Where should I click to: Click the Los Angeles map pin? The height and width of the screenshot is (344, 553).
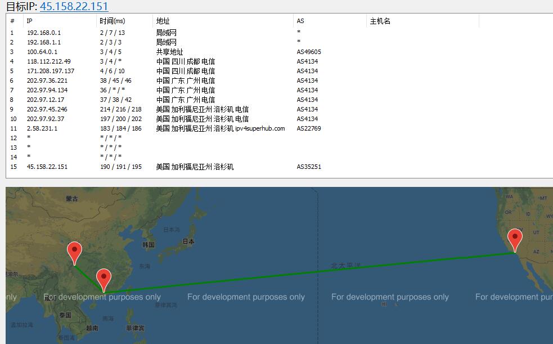[515, 240]
